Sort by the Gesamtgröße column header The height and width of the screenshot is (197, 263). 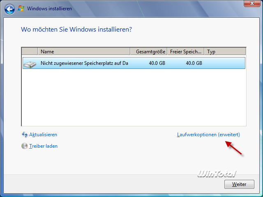tap(149, 51)
